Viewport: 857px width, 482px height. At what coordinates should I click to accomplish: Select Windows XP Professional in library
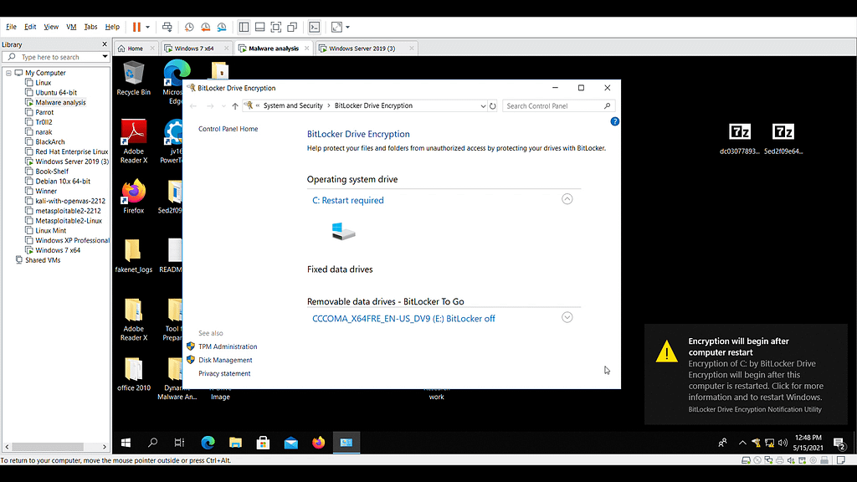72,240
